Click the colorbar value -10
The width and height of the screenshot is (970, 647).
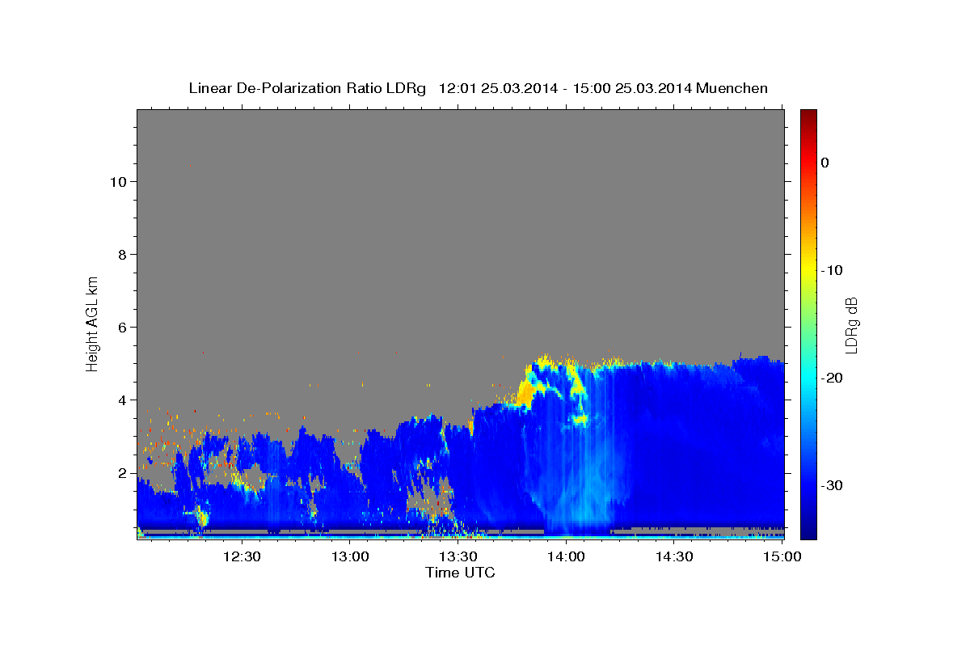tap(832, 270)
